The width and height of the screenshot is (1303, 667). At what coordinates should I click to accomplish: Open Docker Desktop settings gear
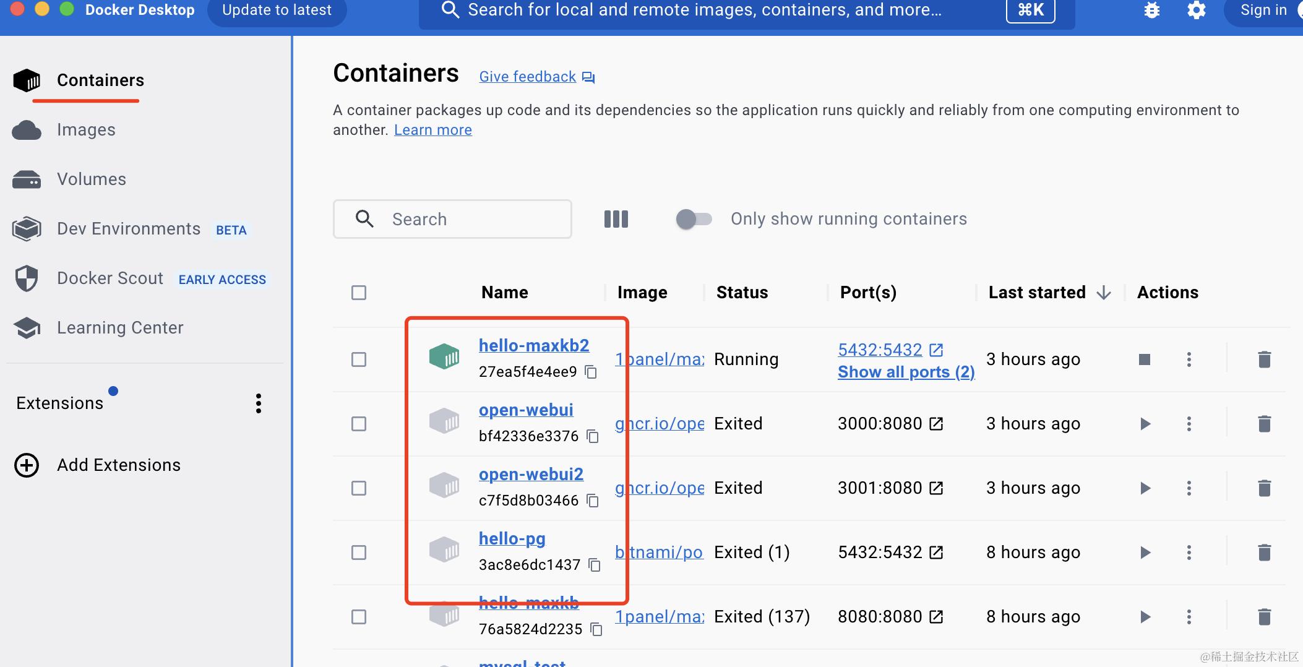(1197, 11)
